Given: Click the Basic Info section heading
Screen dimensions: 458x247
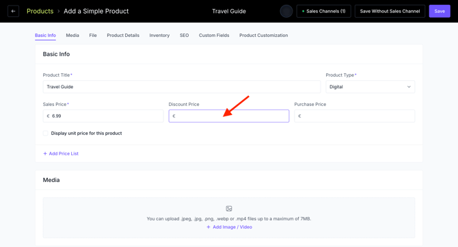Looking at the screenshot, I should [x=56, y=54].
